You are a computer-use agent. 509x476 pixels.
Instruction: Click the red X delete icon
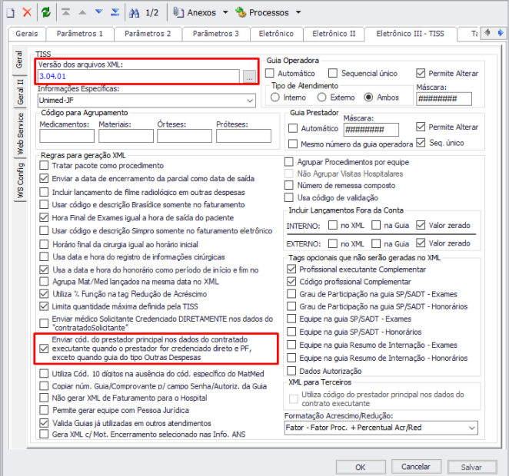27,12
